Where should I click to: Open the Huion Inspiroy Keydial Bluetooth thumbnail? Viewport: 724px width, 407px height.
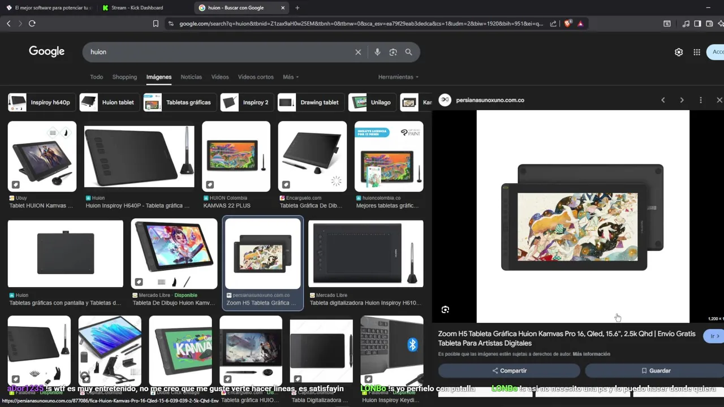coord(392,350)
